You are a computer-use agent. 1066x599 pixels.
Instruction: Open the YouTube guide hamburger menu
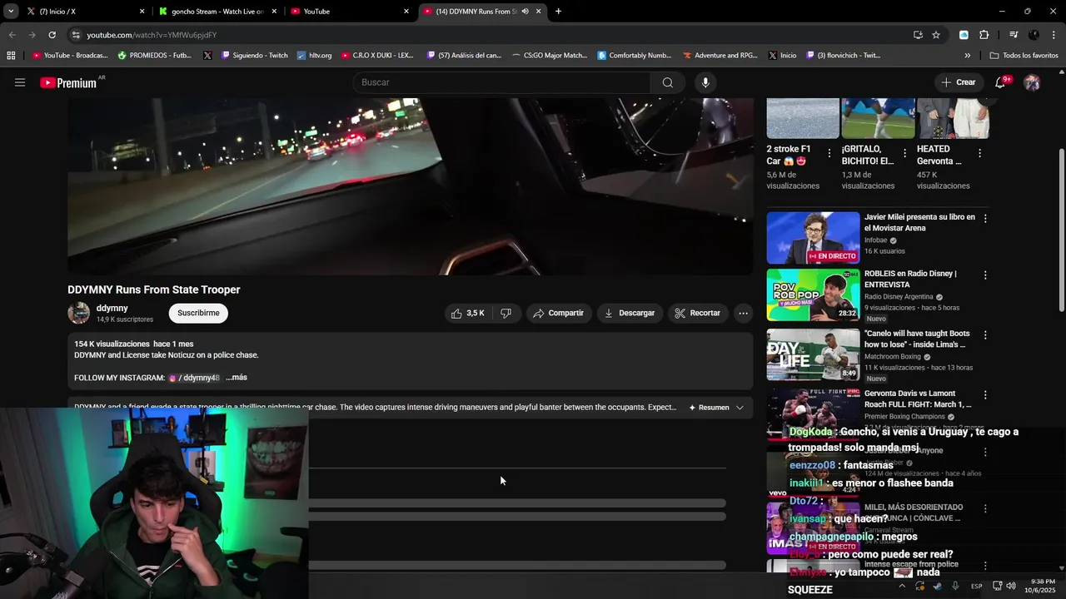tap(20, 82)
